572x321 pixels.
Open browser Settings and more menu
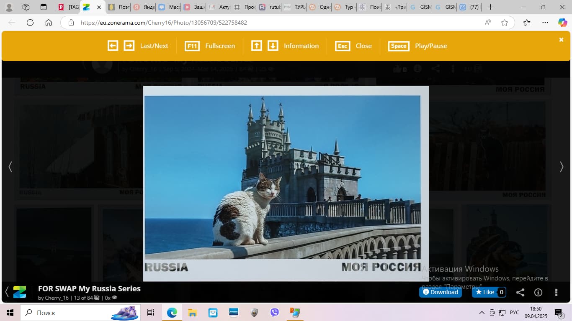click(x=545, y=23)
